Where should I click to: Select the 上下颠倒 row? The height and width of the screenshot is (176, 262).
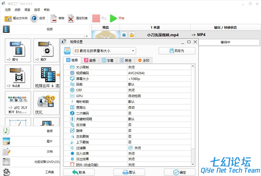click(x=127, y=142)
